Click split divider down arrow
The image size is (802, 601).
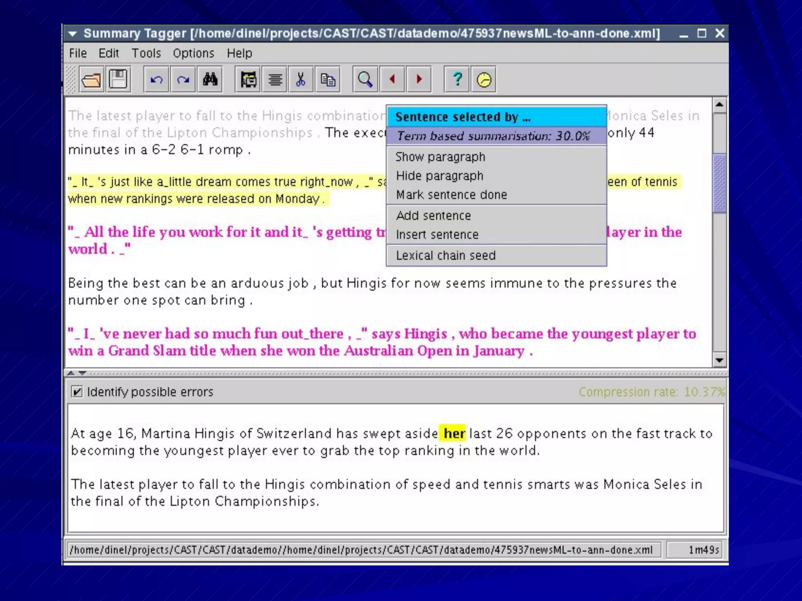click(82, 373)
